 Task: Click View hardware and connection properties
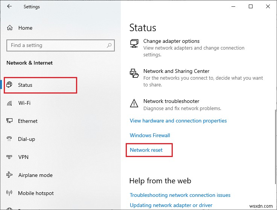(x=178, y=121)
